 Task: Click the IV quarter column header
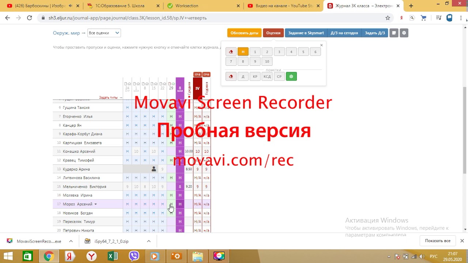click(x=197, y=88)
